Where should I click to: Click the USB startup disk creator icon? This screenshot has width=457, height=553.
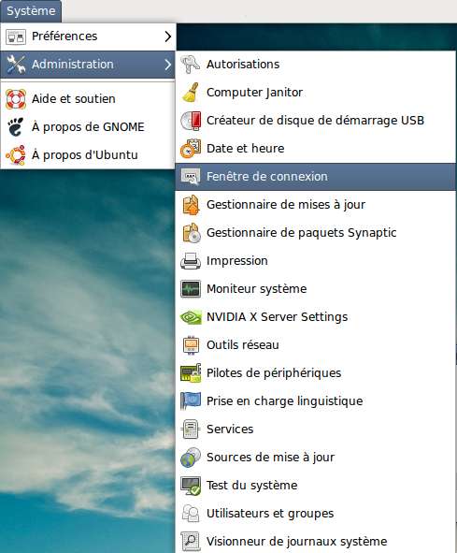[191, 121]
